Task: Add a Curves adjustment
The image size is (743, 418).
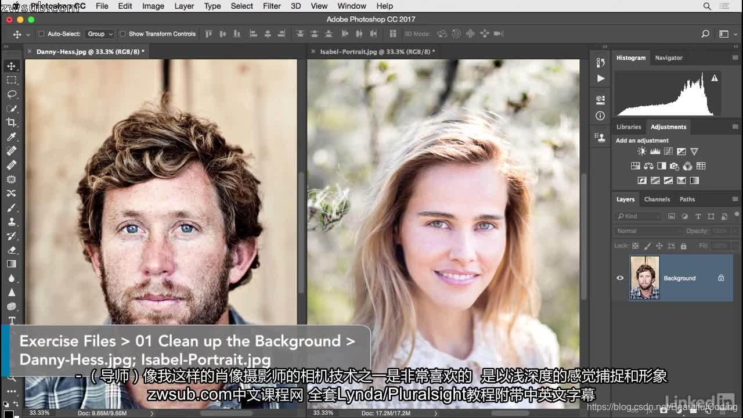Action: tap(668, 152)
